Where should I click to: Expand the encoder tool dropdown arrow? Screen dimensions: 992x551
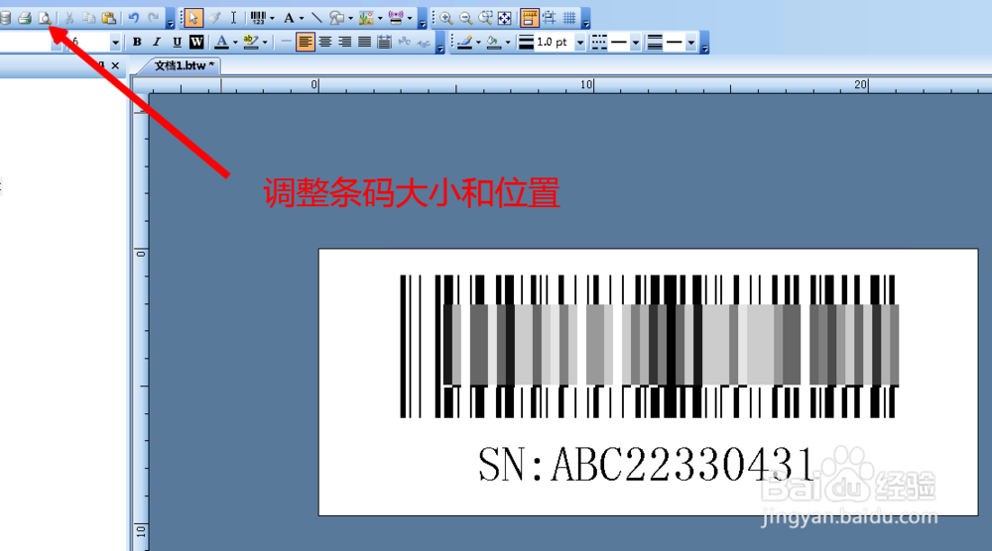tap(410, 18)
